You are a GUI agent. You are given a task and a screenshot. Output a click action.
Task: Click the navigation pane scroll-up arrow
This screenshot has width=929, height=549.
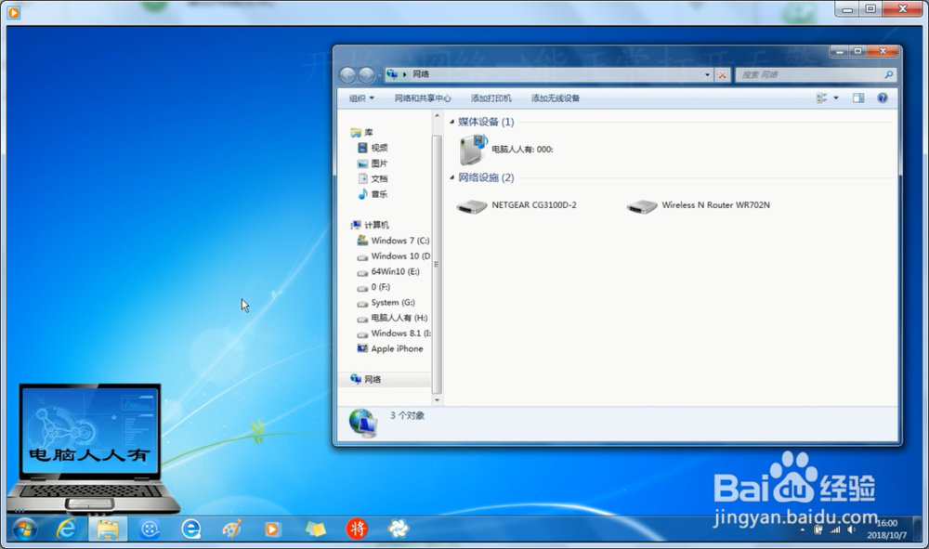click(x=438, y=116)
